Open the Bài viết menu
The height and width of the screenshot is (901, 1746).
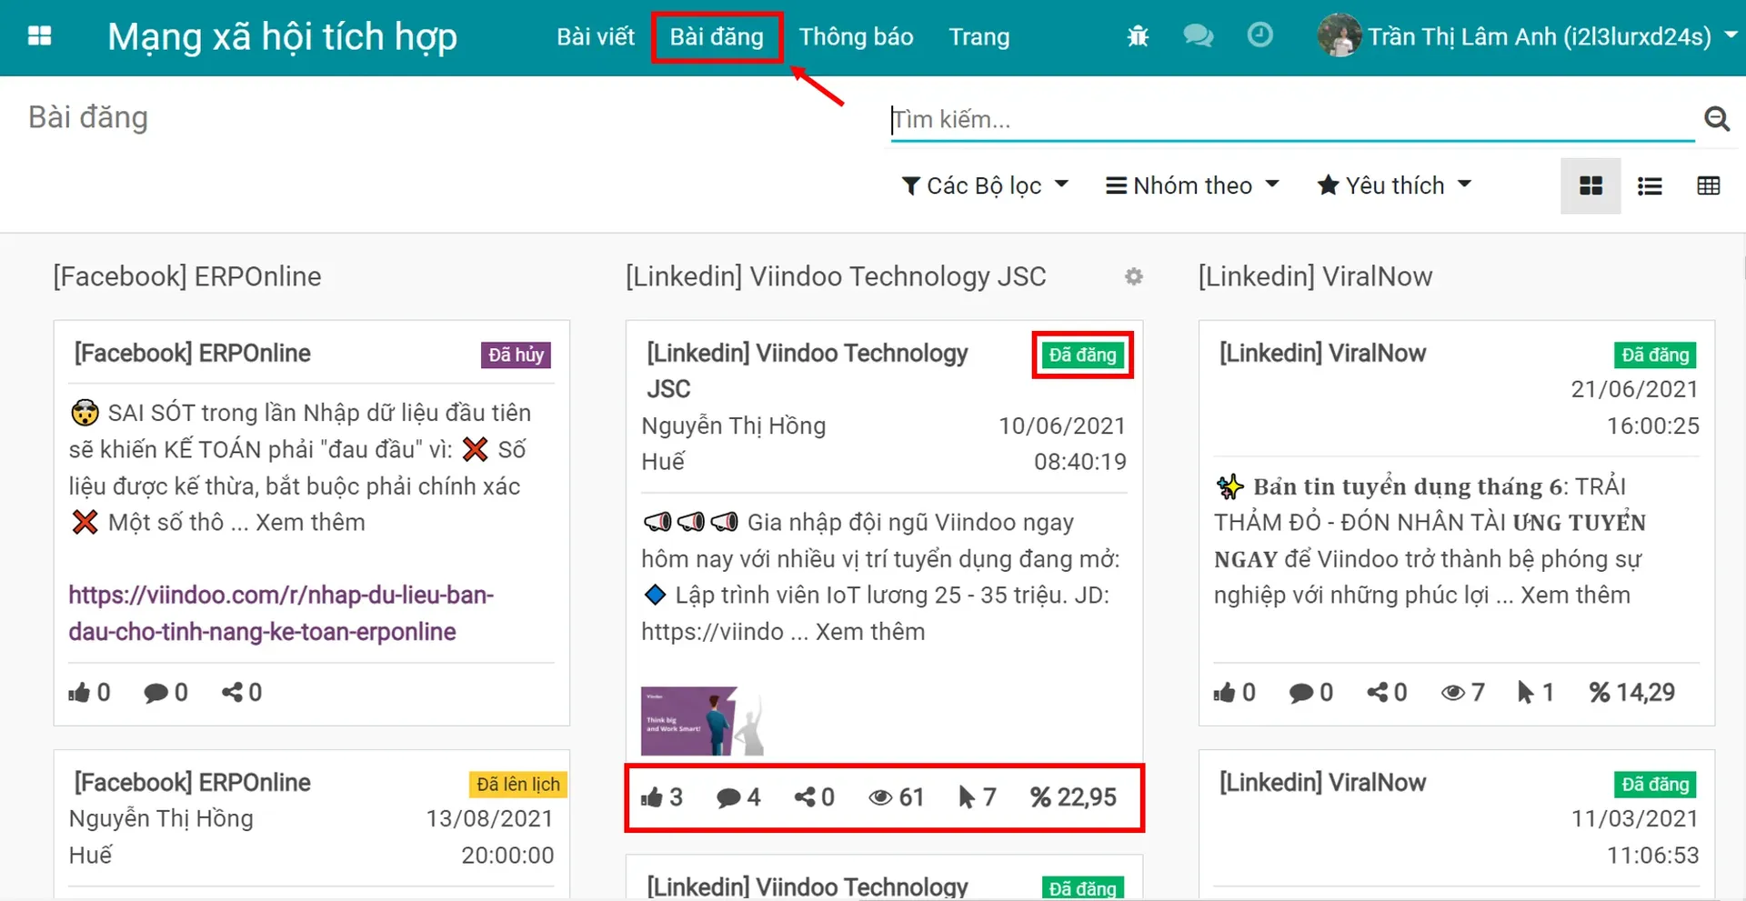coord(596,36)
